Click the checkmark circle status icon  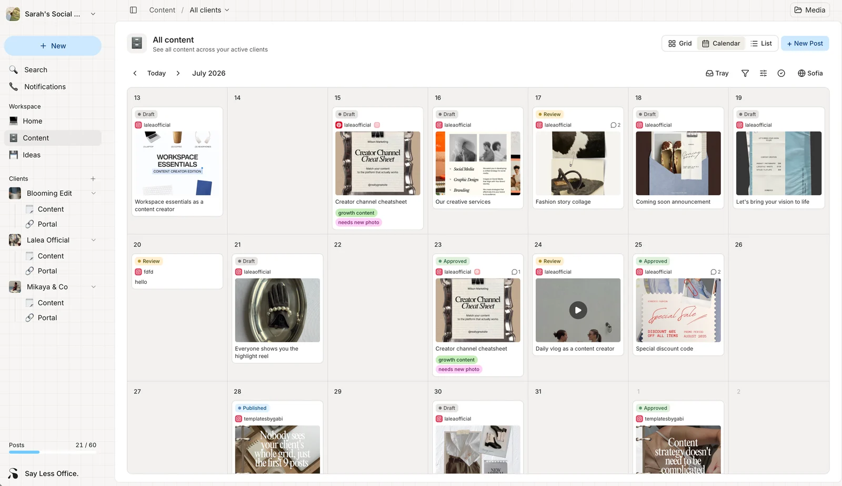coord(781,73)
